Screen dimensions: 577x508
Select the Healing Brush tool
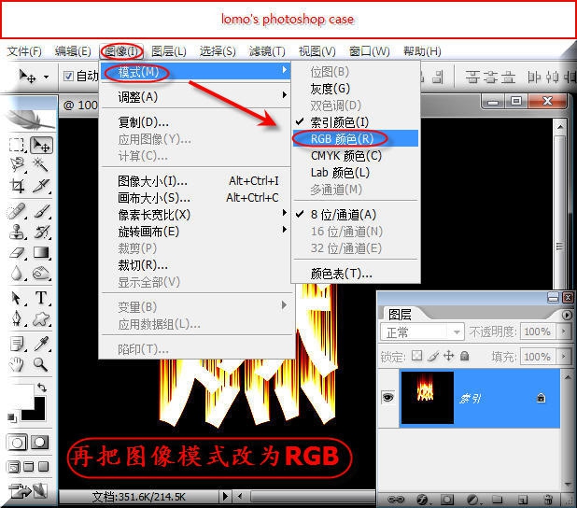pos(17,211)
